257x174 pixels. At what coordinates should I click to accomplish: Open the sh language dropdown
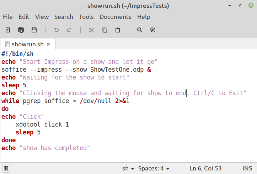pyautogui.click(x=128, y=168)
